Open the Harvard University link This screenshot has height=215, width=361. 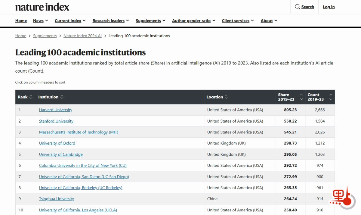click(x=56, y=110)
